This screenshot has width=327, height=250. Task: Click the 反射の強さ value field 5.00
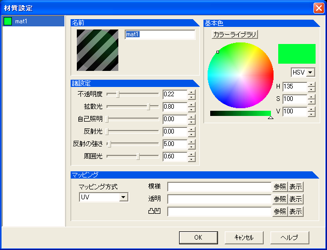[x=175, y=144]
